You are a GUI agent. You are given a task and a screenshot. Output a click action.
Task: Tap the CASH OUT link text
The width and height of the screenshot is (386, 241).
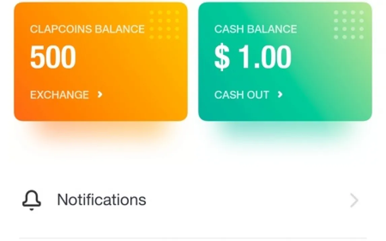(x=242, y=95)
